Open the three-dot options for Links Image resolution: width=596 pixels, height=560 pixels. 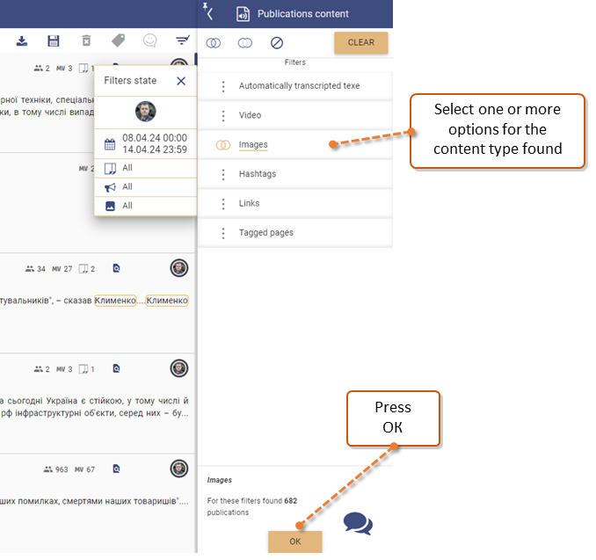click(x=223, y=204)
